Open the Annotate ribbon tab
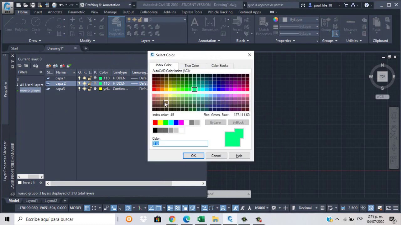 55,12
